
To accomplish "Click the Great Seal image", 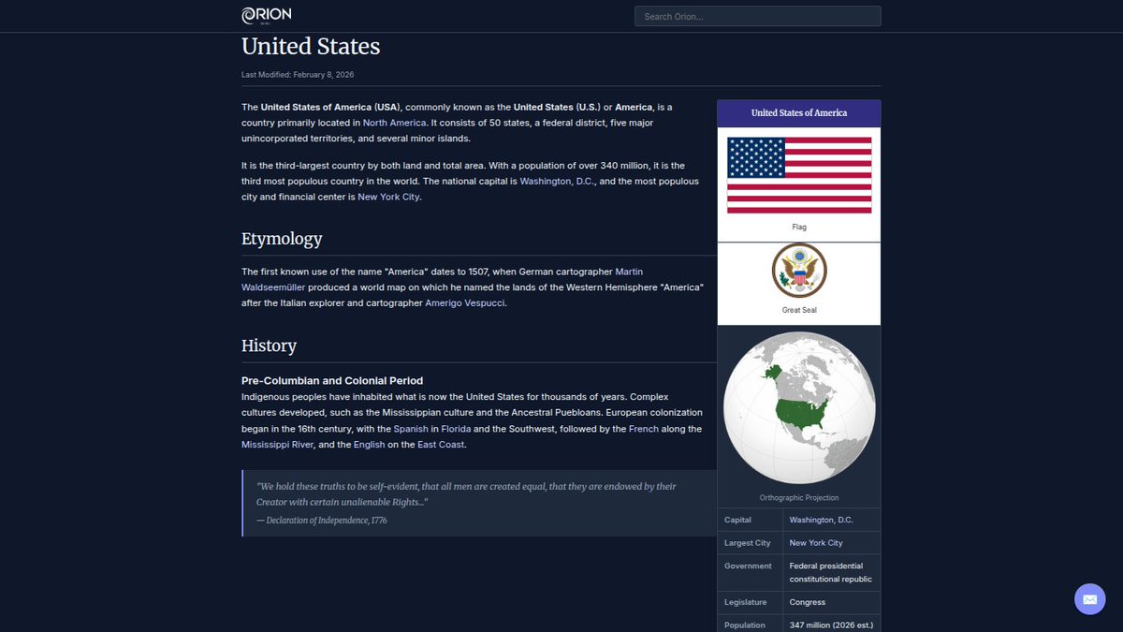I will tap(799, 271).
